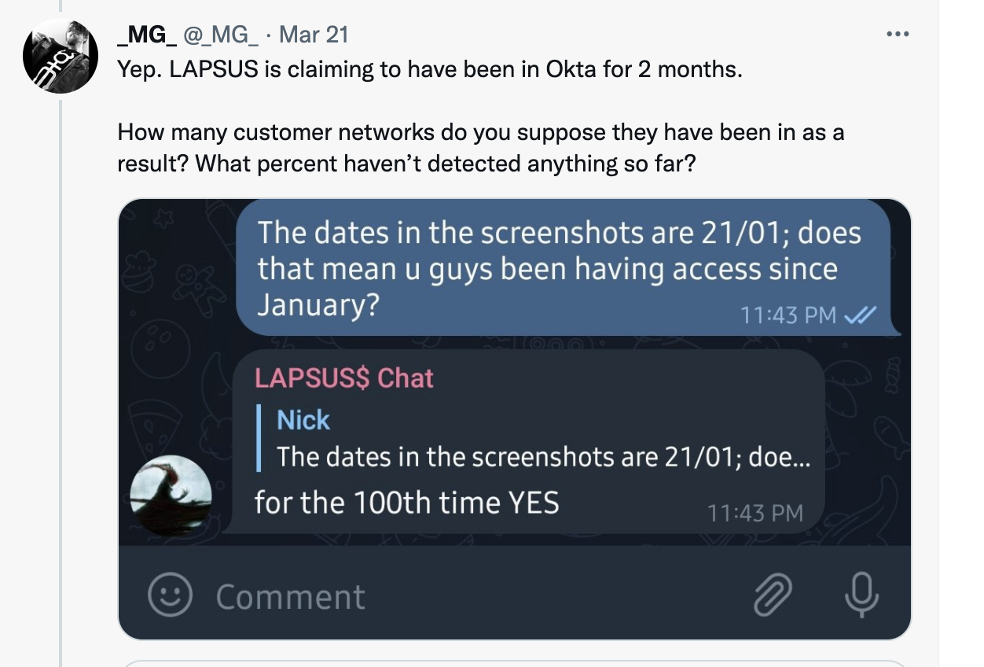Click the LAPSUS$ chat member avatar
This screenshot has height=667, width=984.
[171, 496]
